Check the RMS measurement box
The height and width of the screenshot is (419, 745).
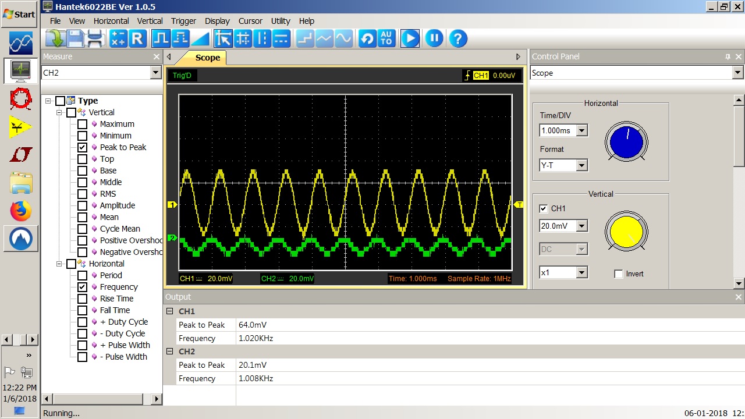pos(83,194)
